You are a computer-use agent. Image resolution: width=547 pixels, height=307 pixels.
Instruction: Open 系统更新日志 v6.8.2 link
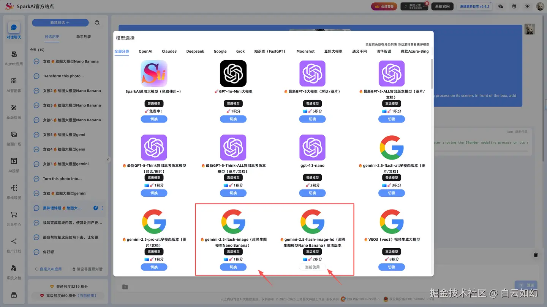(474, 6)
